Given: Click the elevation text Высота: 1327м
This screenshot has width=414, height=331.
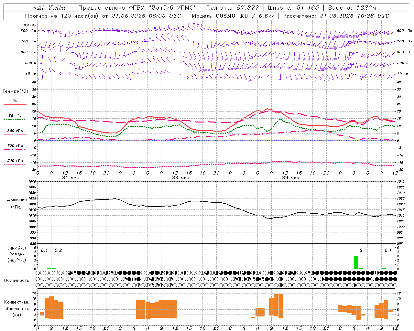Looking at the screenshot, I should 352,8.
